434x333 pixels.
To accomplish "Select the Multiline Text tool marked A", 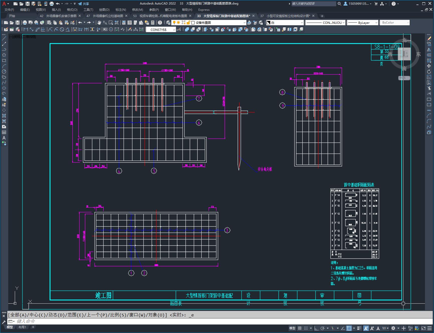I will tap(4, 138).
